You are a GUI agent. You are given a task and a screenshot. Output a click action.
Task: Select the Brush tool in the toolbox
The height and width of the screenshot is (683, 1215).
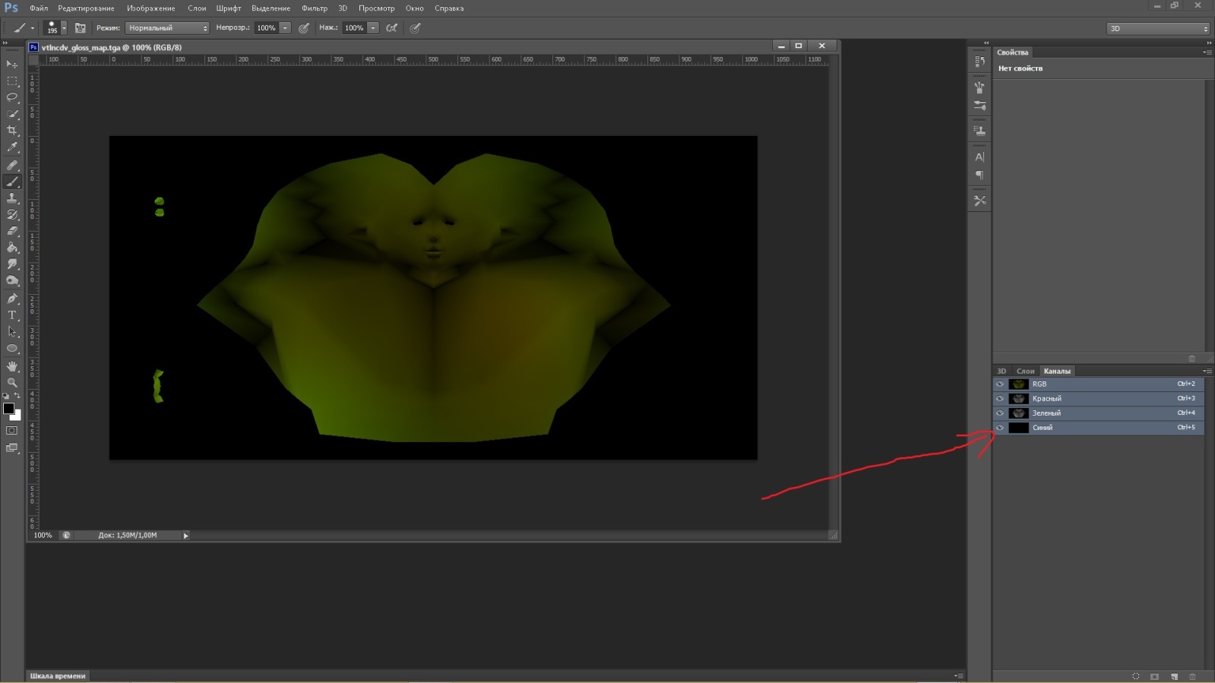[x=12, y=182]
